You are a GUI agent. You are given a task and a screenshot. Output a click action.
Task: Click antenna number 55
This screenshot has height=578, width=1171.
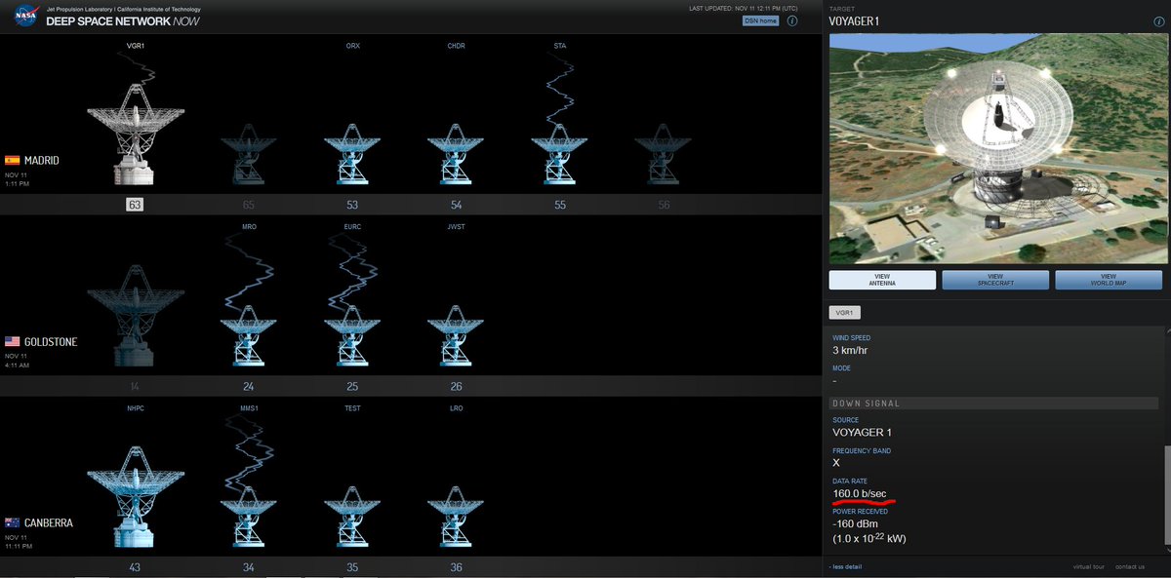pos(560,205)
